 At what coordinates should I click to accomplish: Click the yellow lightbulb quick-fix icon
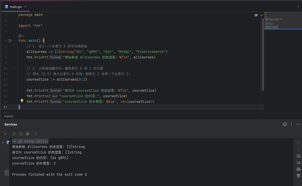click(22, 101)
